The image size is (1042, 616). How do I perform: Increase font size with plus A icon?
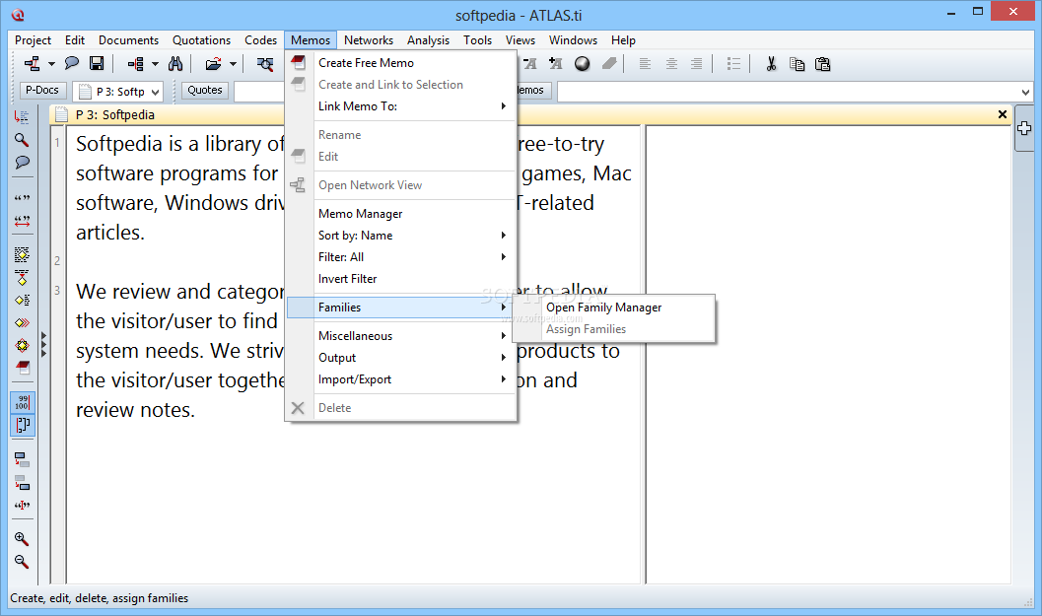tap(556, 64)
